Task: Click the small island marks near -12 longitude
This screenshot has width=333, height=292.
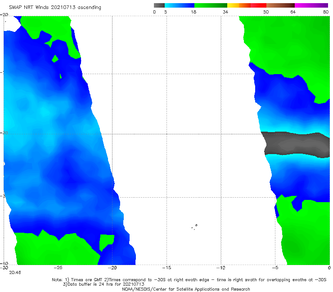Action: pyautogui.click(x=194, y=227)
